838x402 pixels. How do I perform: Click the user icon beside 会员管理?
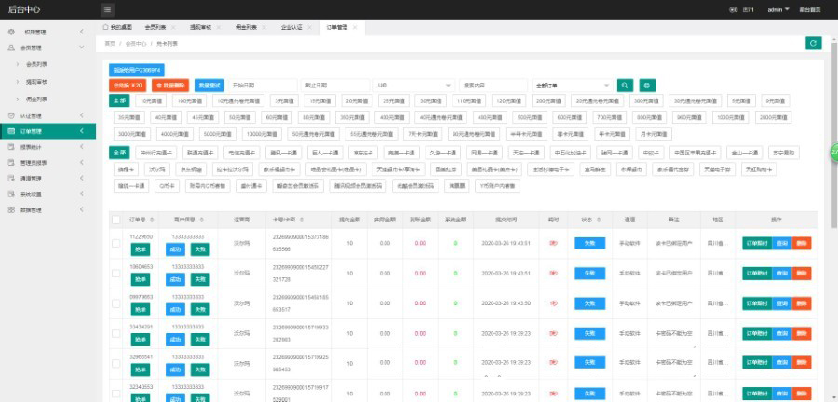11,48
